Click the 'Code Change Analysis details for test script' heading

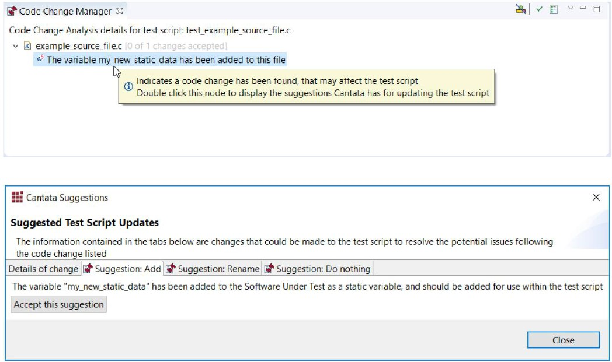coord(149,30)
